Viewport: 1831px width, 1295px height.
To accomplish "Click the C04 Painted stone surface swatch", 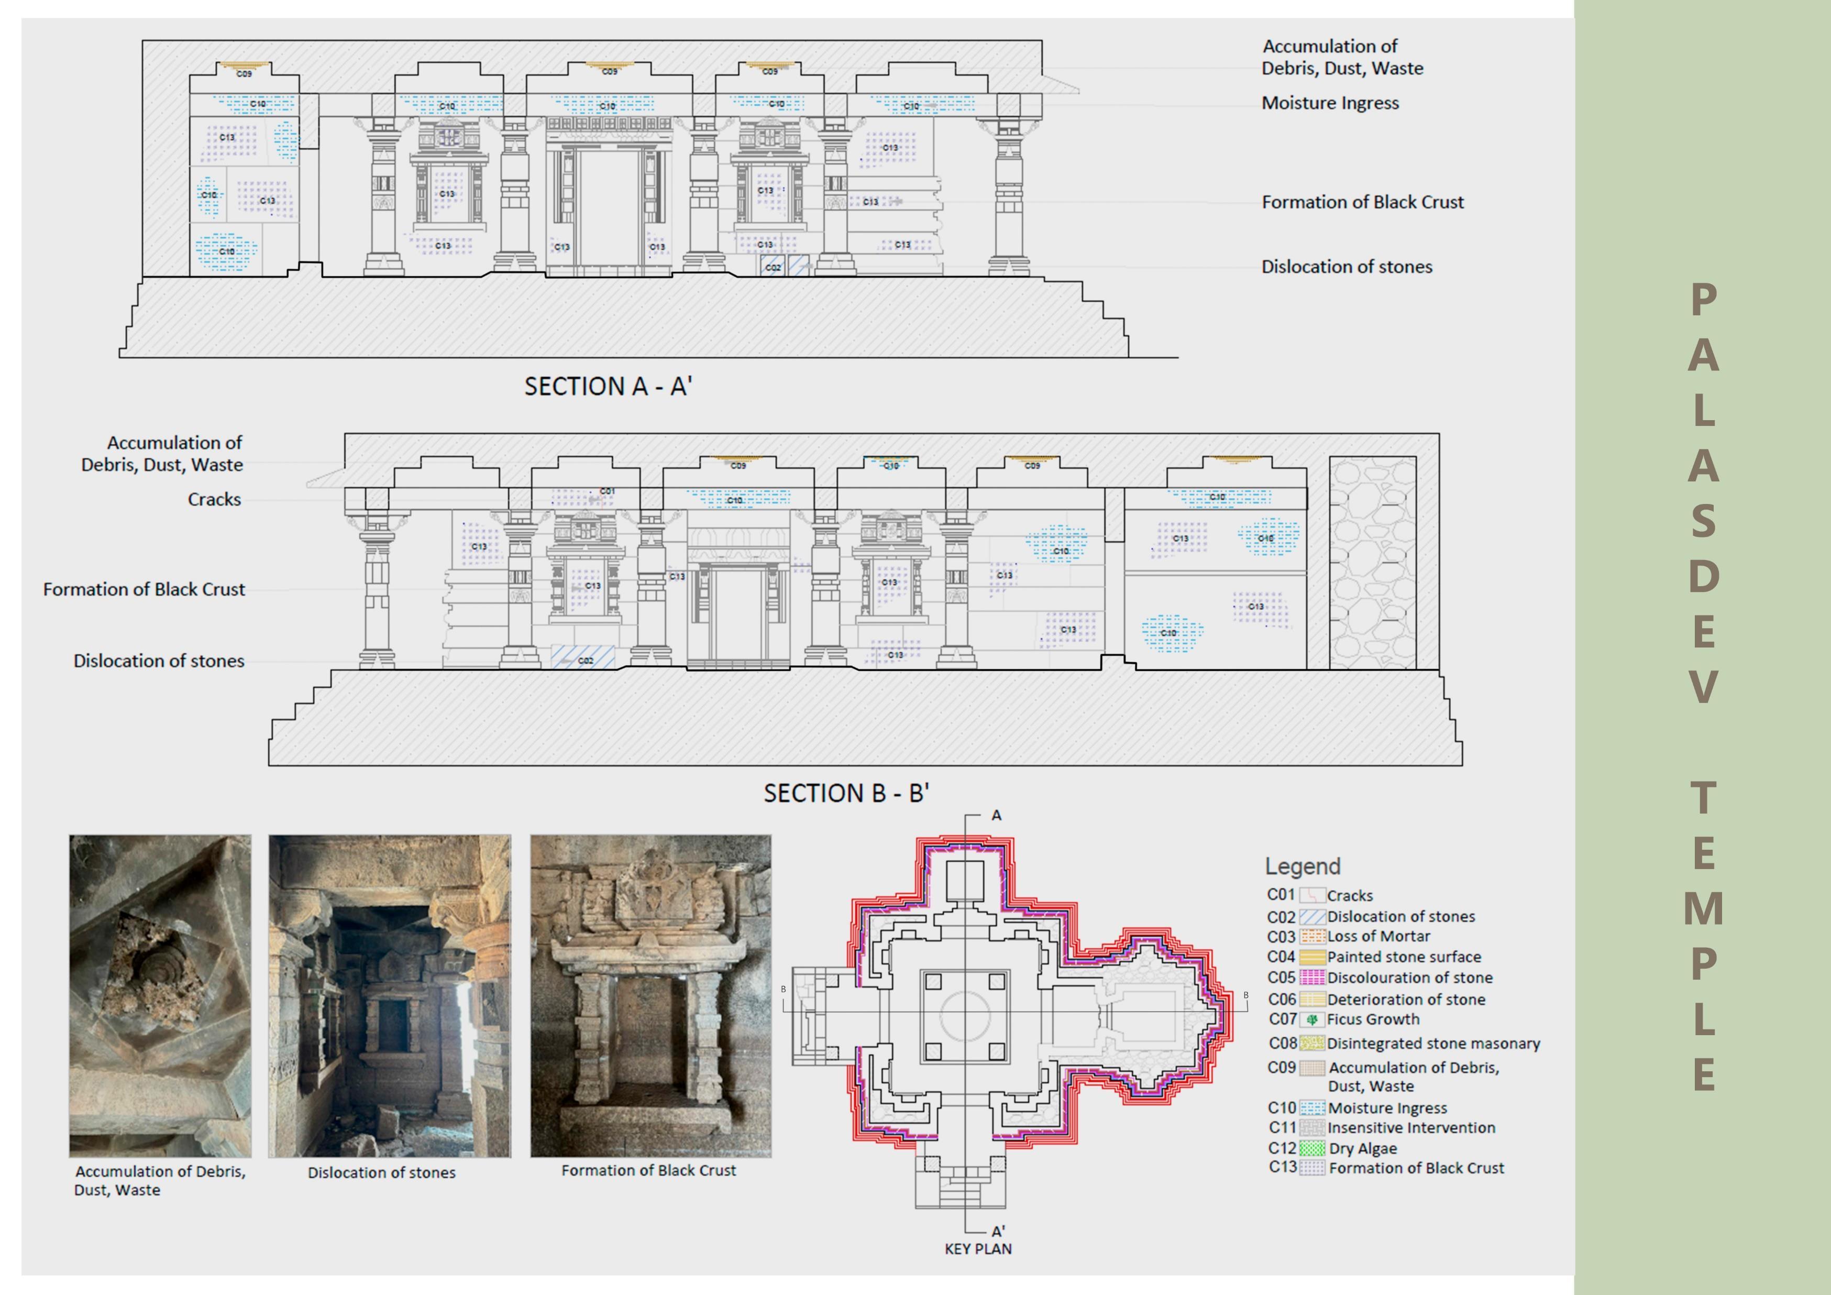I will click(x=1312, y=957).
